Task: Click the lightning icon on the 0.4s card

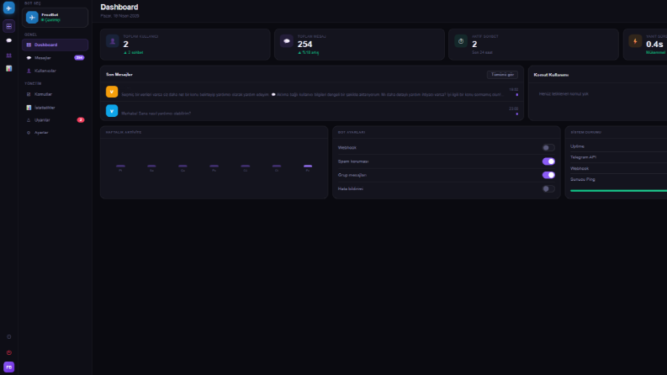Action: point(635,41)
